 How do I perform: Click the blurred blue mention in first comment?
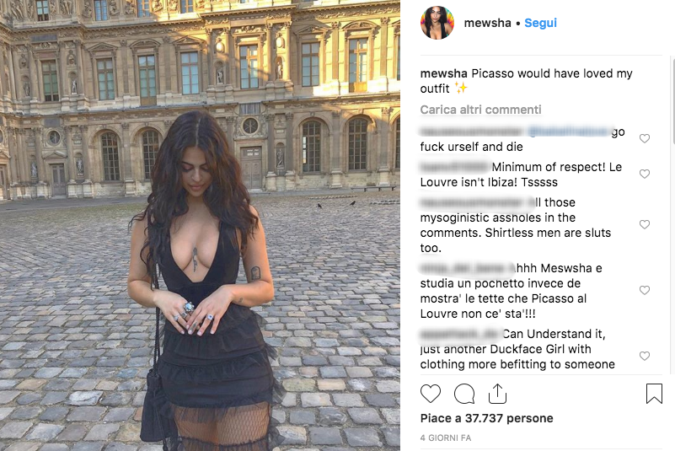pos(569,132)
